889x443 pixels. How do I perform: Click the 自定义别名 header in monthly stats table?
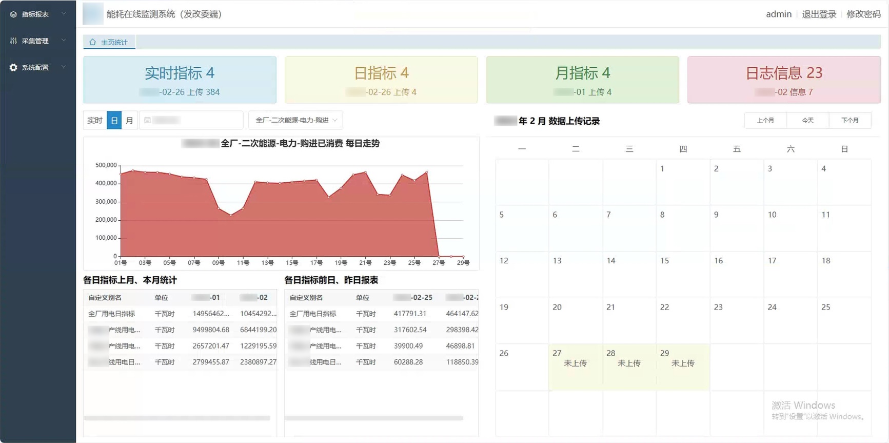click(105, 298)
